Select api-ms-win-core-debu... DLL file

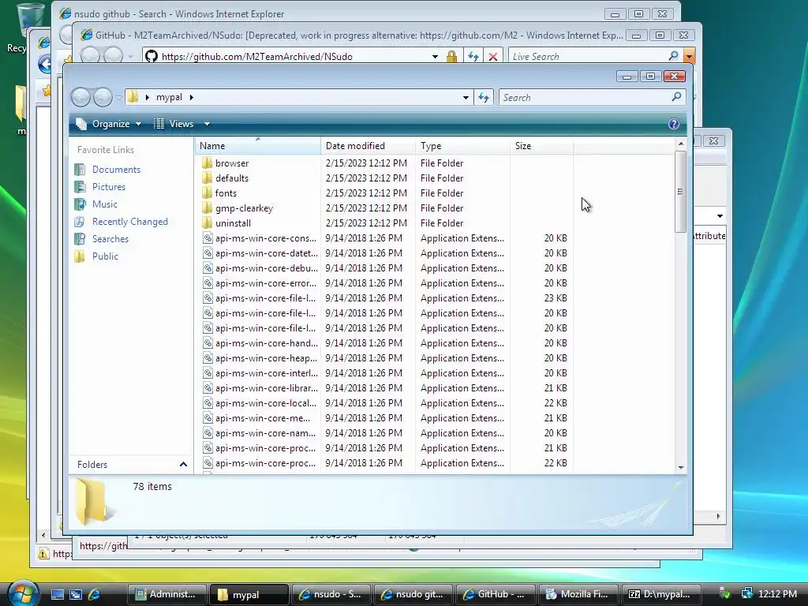[x=266, y=268]
